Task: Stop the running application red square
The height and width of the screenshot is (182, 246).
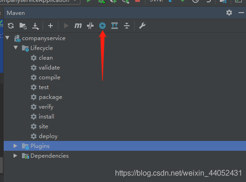Action: (x=137, y=1)
